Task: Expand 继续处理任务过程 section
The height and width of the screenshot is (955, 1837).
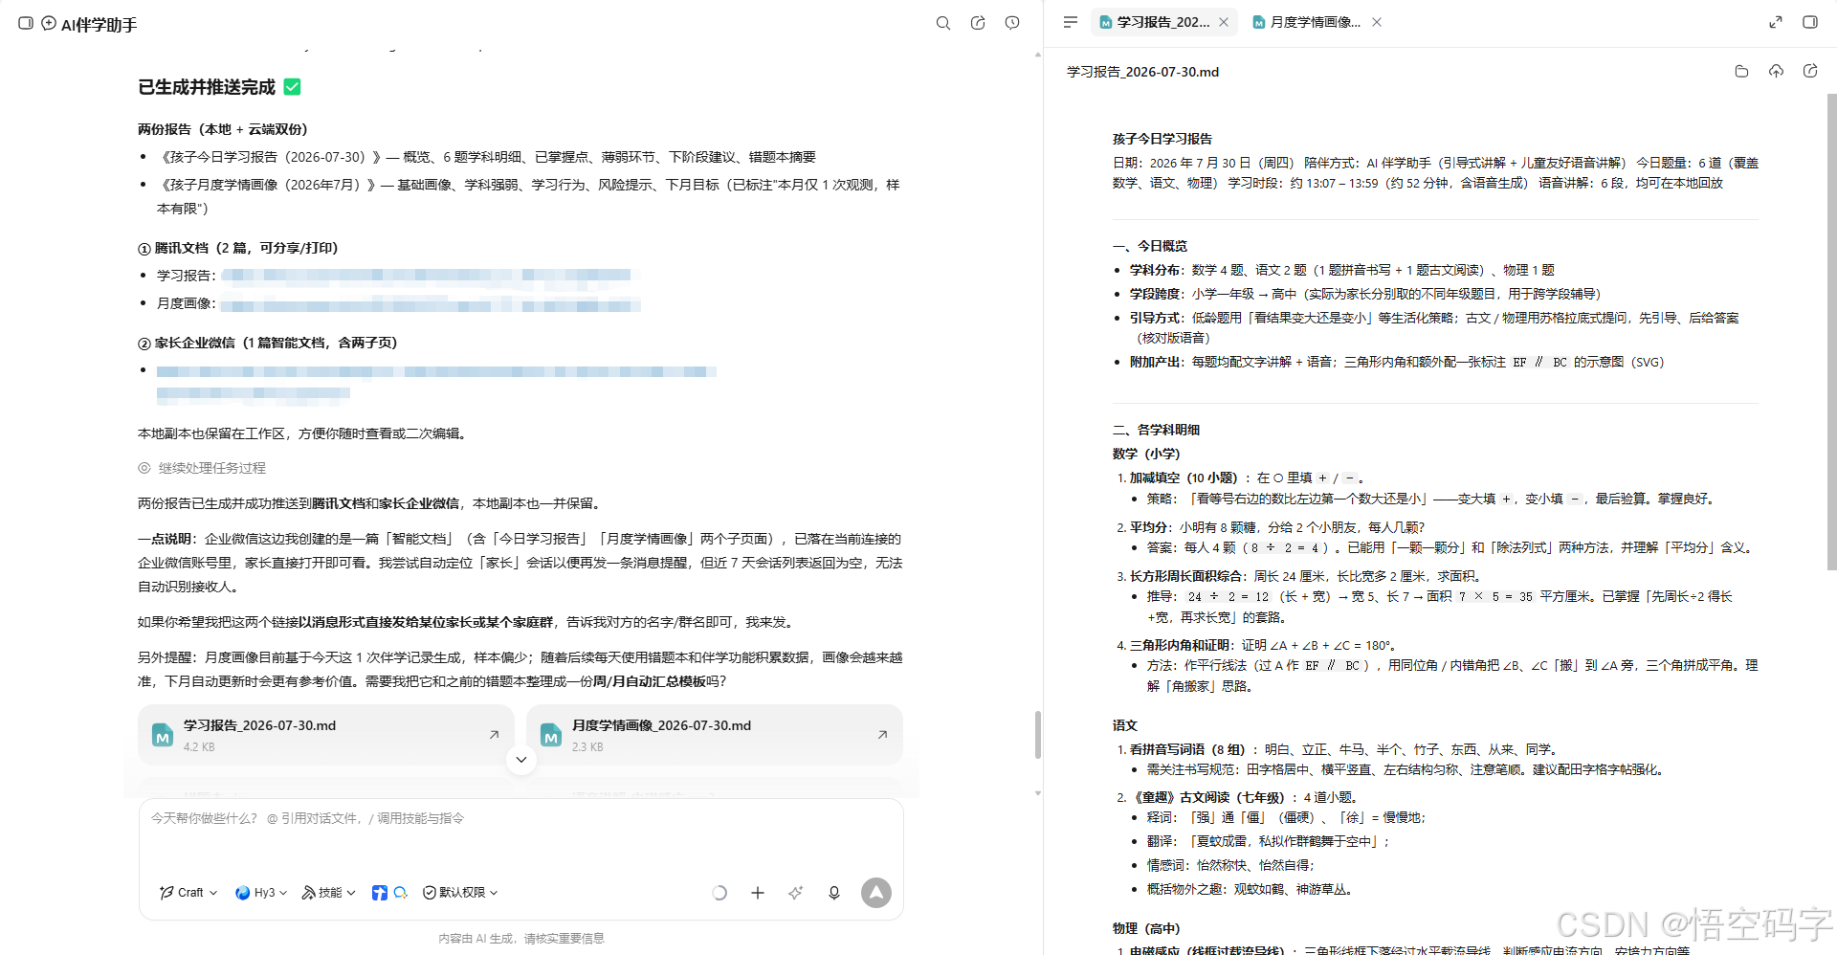Action: pyautogui.click(x=202, y=468)
